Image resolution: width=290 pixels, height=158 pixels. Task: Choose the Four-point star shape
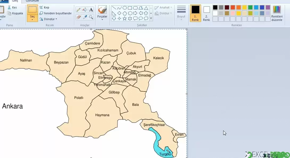(119, 18)
